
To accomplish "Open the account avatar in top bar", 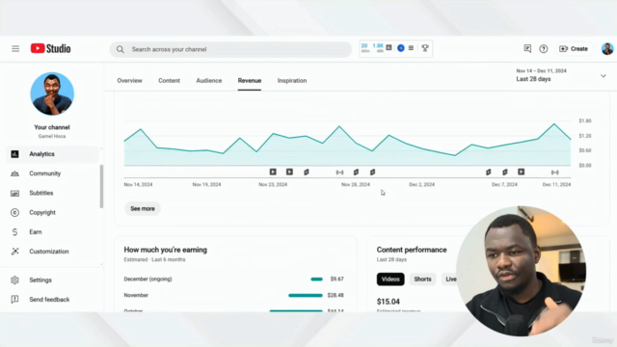I will [607, 49].
